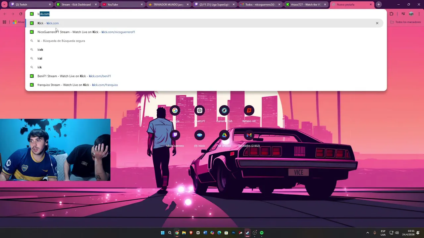The width and height of the screenshot is (424, 238).
Task: Select the Kick - kick.com suggestion
Action: tap(204, 23)
